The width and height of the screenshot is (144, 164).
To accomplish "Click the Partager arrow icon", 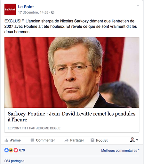I will (66, 140).
